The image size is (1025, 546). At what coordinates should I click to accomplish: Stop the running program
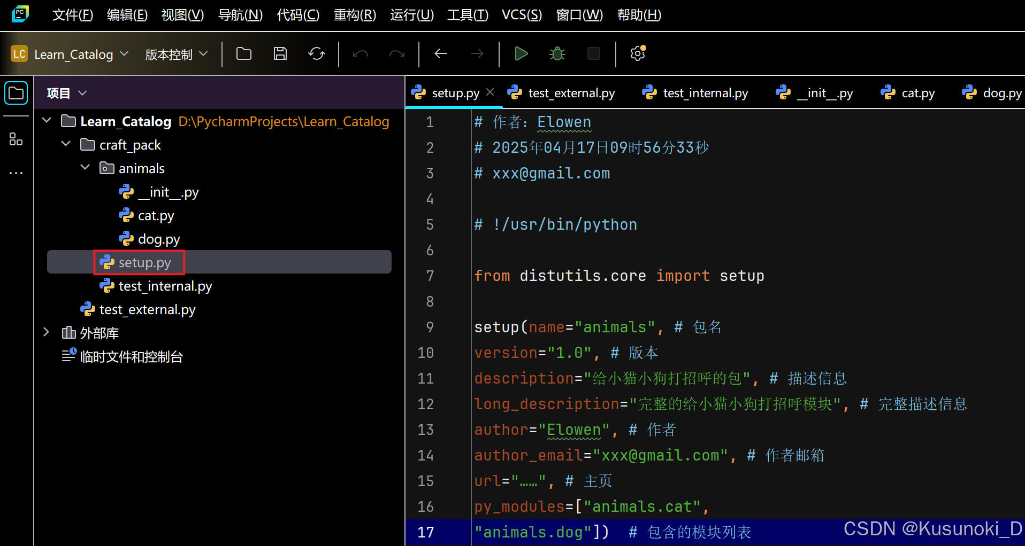point(593,53)
